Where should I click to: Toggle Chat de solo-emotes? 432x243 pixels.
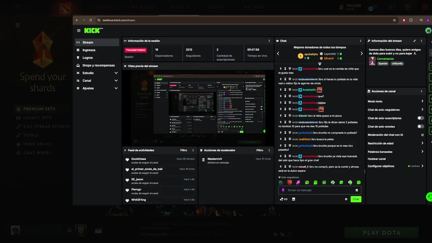click(421, 127)
